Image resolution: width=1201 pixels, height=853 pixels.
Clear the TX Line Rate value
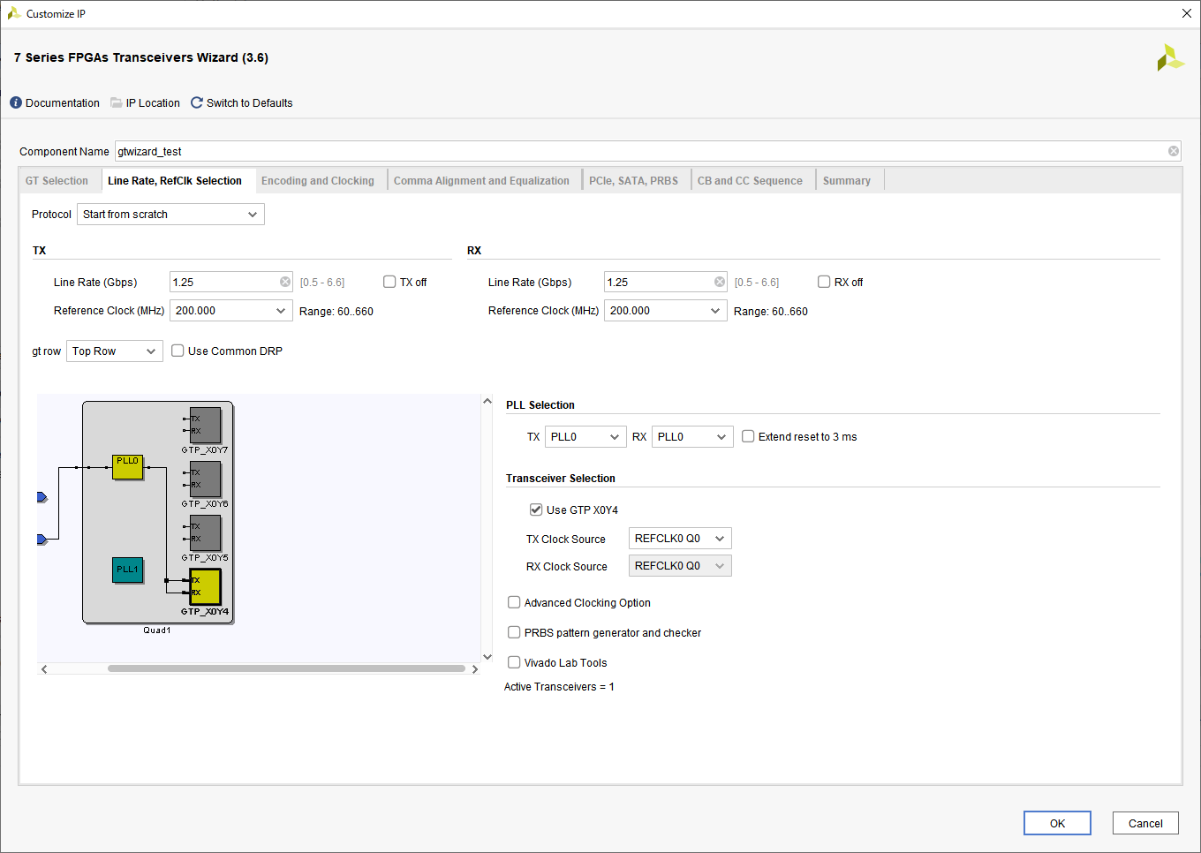[x=285, y=282]
